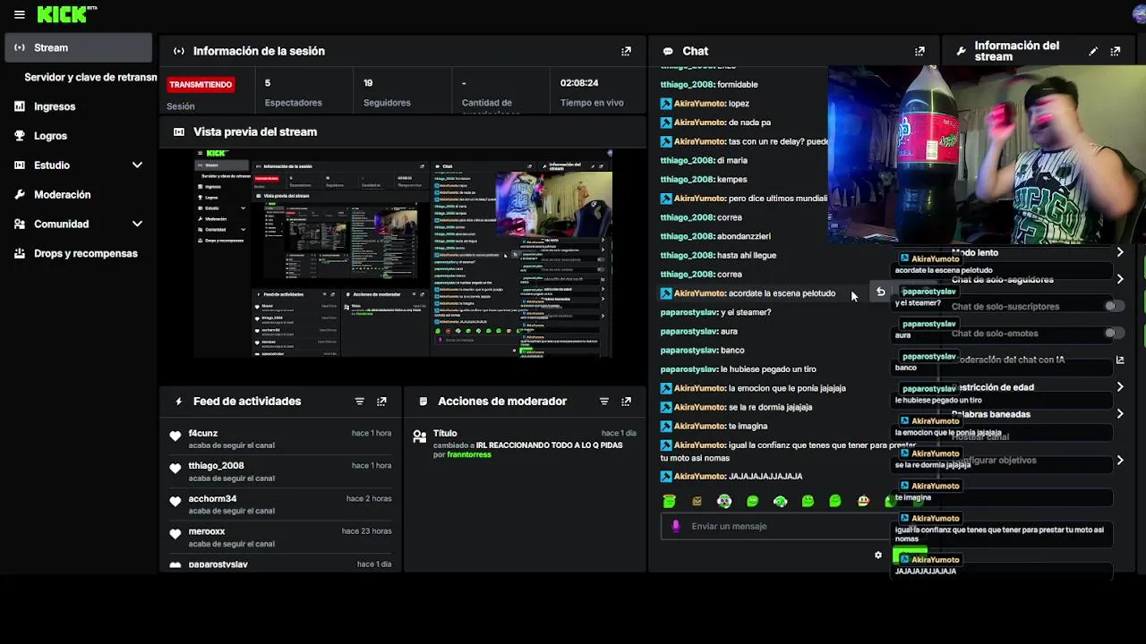Click the Logros trophy icon

[20, 136]
